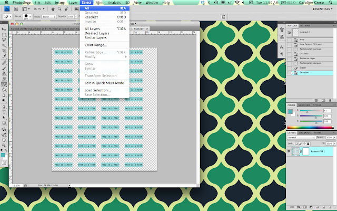337x211 pixels.
Task: Switch to the Actions tab
Action: 305,26
